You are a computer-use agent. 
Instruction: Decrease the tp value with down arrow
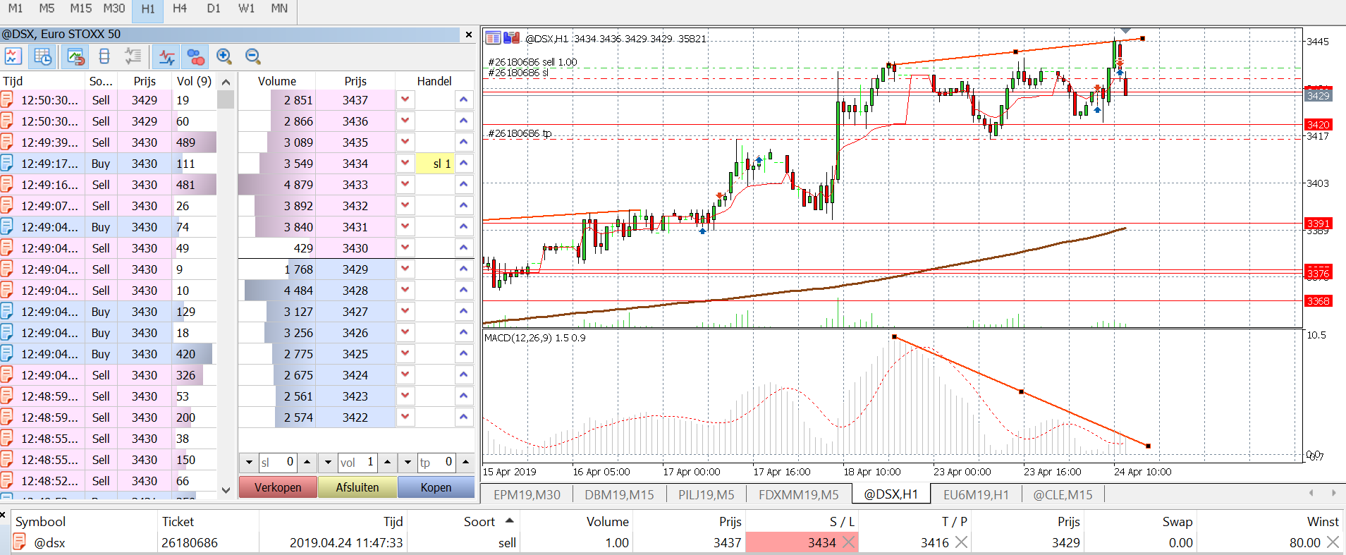408,463
